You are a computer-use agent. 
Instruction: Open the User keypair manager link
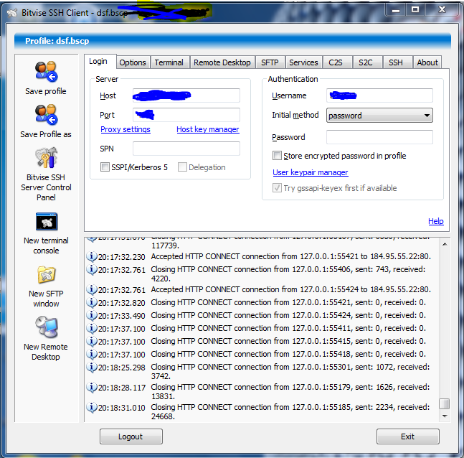click(311, 172)
